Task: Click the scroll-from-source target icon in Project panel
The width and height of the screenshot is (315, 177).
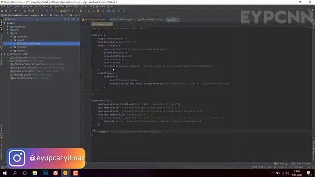Action: pyautogui.click(x=65, y=19)
